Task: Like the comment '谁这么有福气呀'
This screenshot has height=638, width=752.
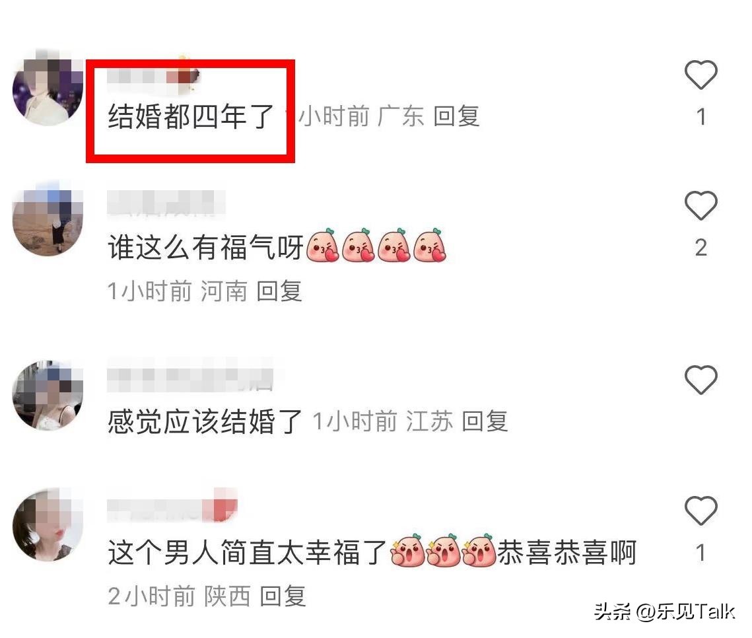Action: [x=701, y=206]
